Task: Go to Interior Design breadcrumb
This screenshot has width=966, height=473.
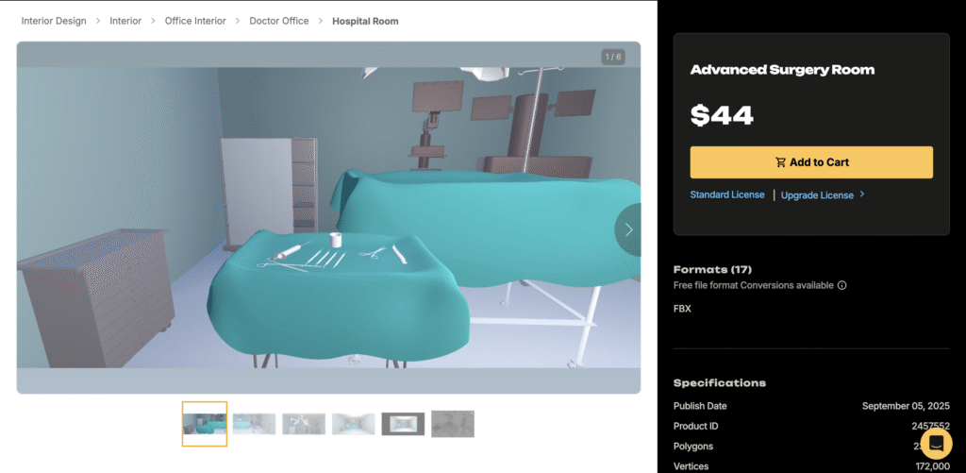Action: coord(54,21)
